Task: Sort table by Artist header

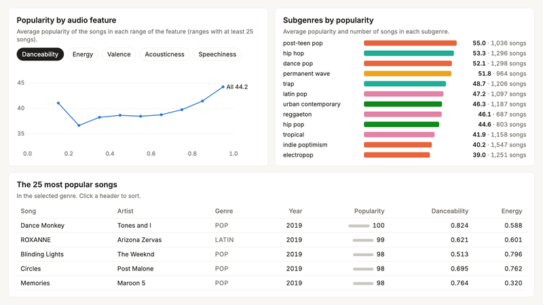Action: (125, 211)
